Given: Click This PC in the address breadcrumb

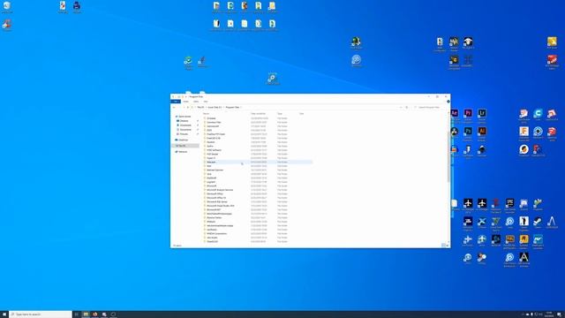Looking at the screenshot, I should 200,108.
